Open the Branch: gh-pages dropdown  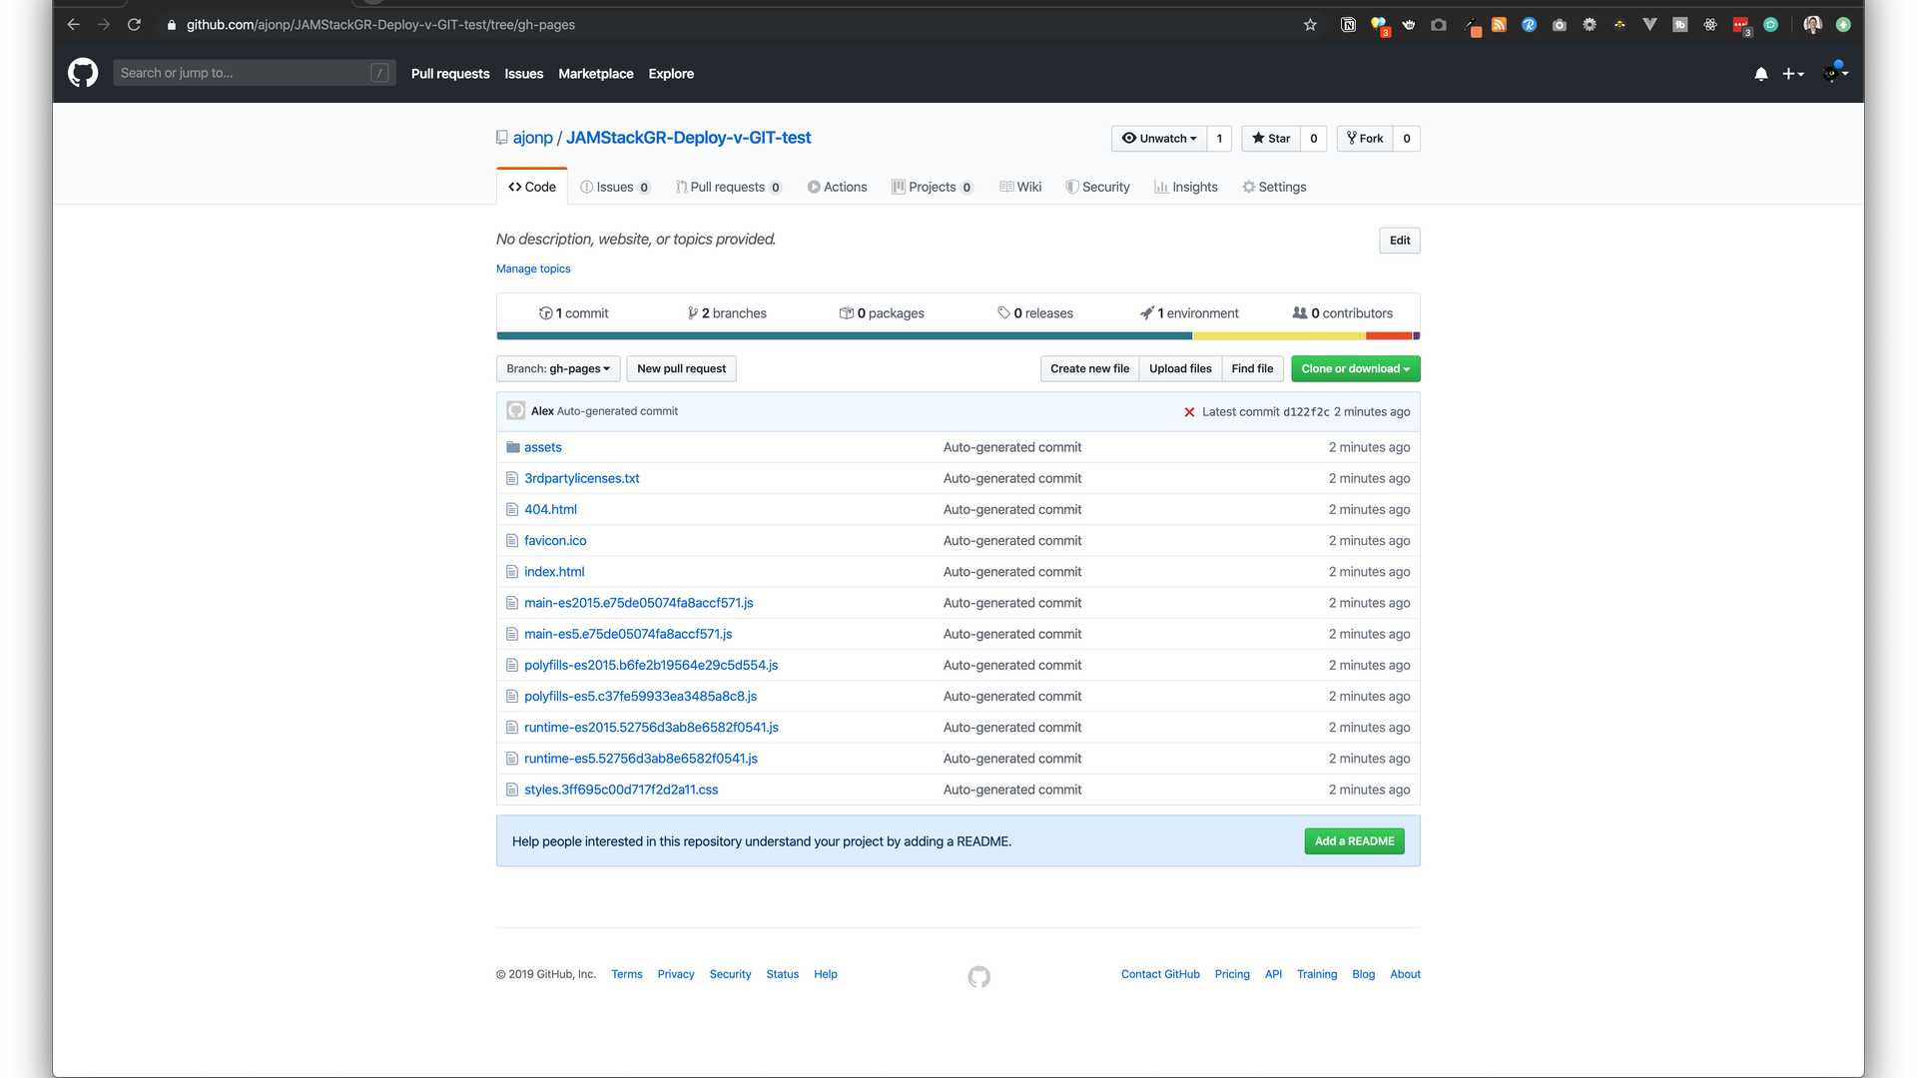pyautogui.click(x=558, y=369)
